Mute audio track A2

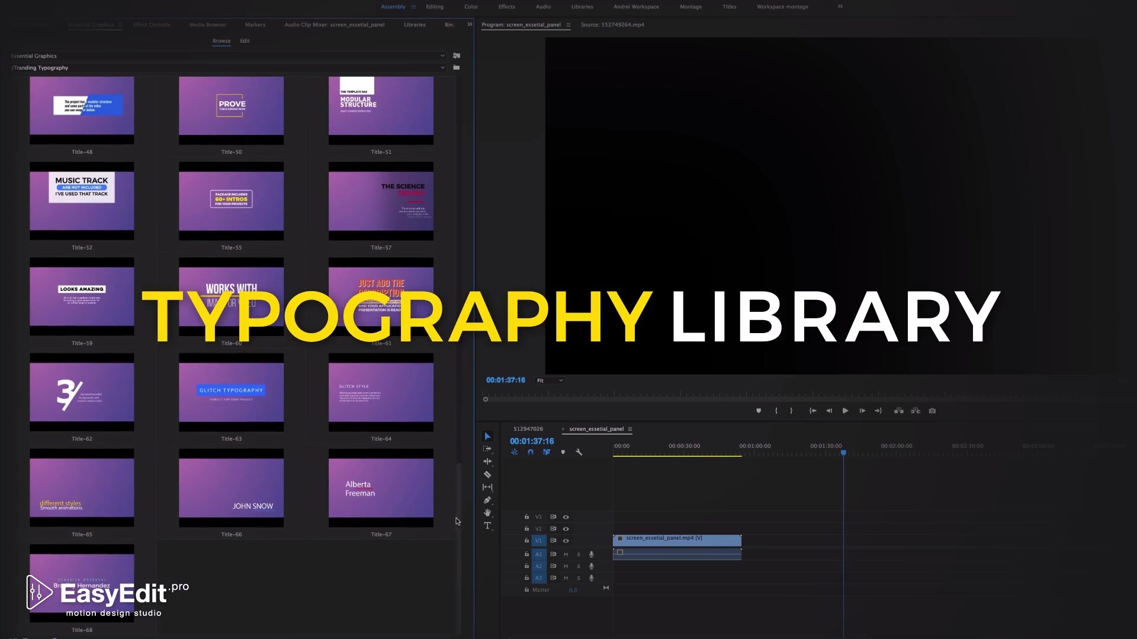click(566, 566)
